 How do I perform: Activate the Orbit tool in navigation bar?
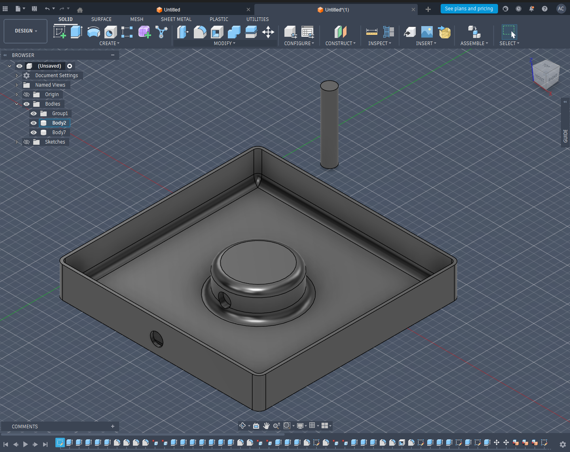[242, 426]
